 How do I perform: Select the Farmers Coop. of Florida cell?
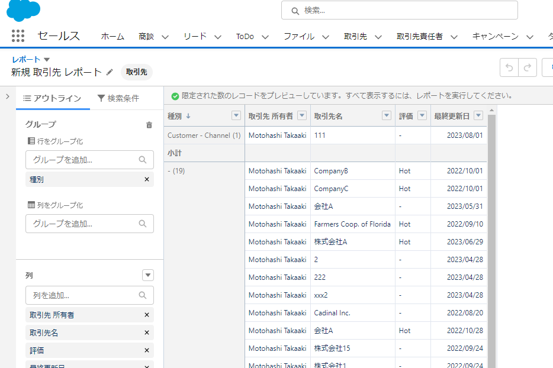pyautogui.click(x=353, y=224)
